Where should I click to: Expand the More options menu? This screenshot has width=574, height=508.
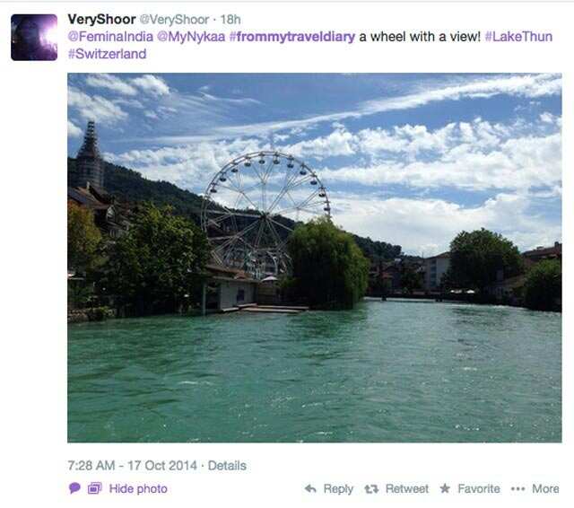pyautogui.click(x=545, y=488)
